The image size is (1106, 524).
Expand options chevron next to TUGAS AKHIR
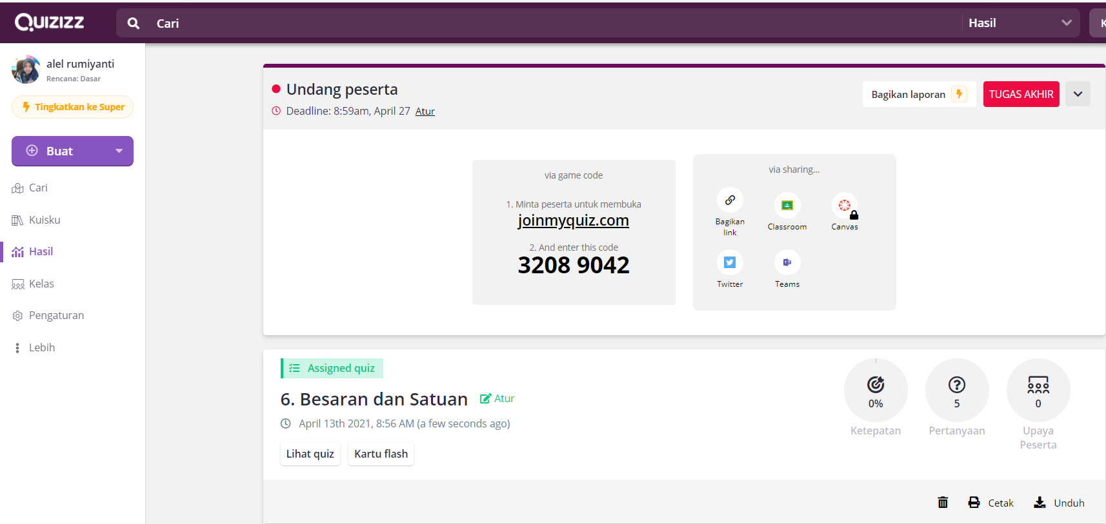pos(1078,94)
